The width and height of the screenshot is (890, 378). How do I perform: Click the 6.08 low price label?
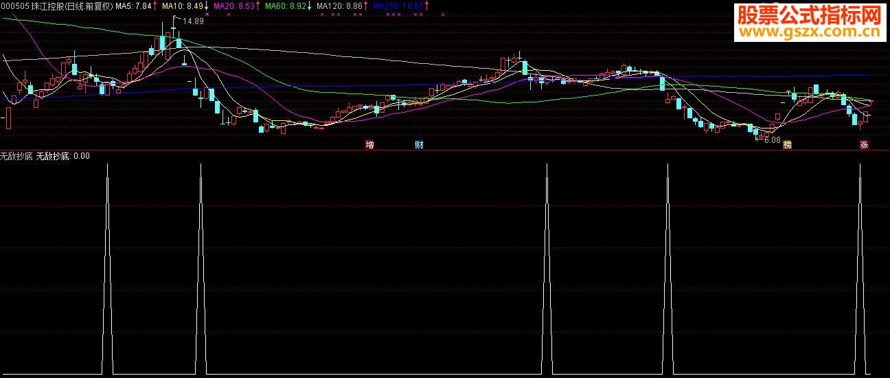click(x=772, y=140)
